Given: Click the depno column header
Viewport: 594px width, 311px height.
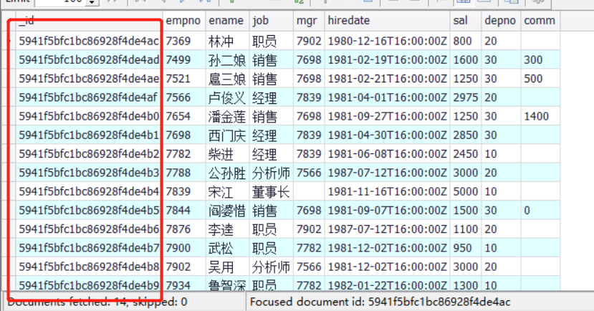Looking at the screenshot, I should (501, 21).
